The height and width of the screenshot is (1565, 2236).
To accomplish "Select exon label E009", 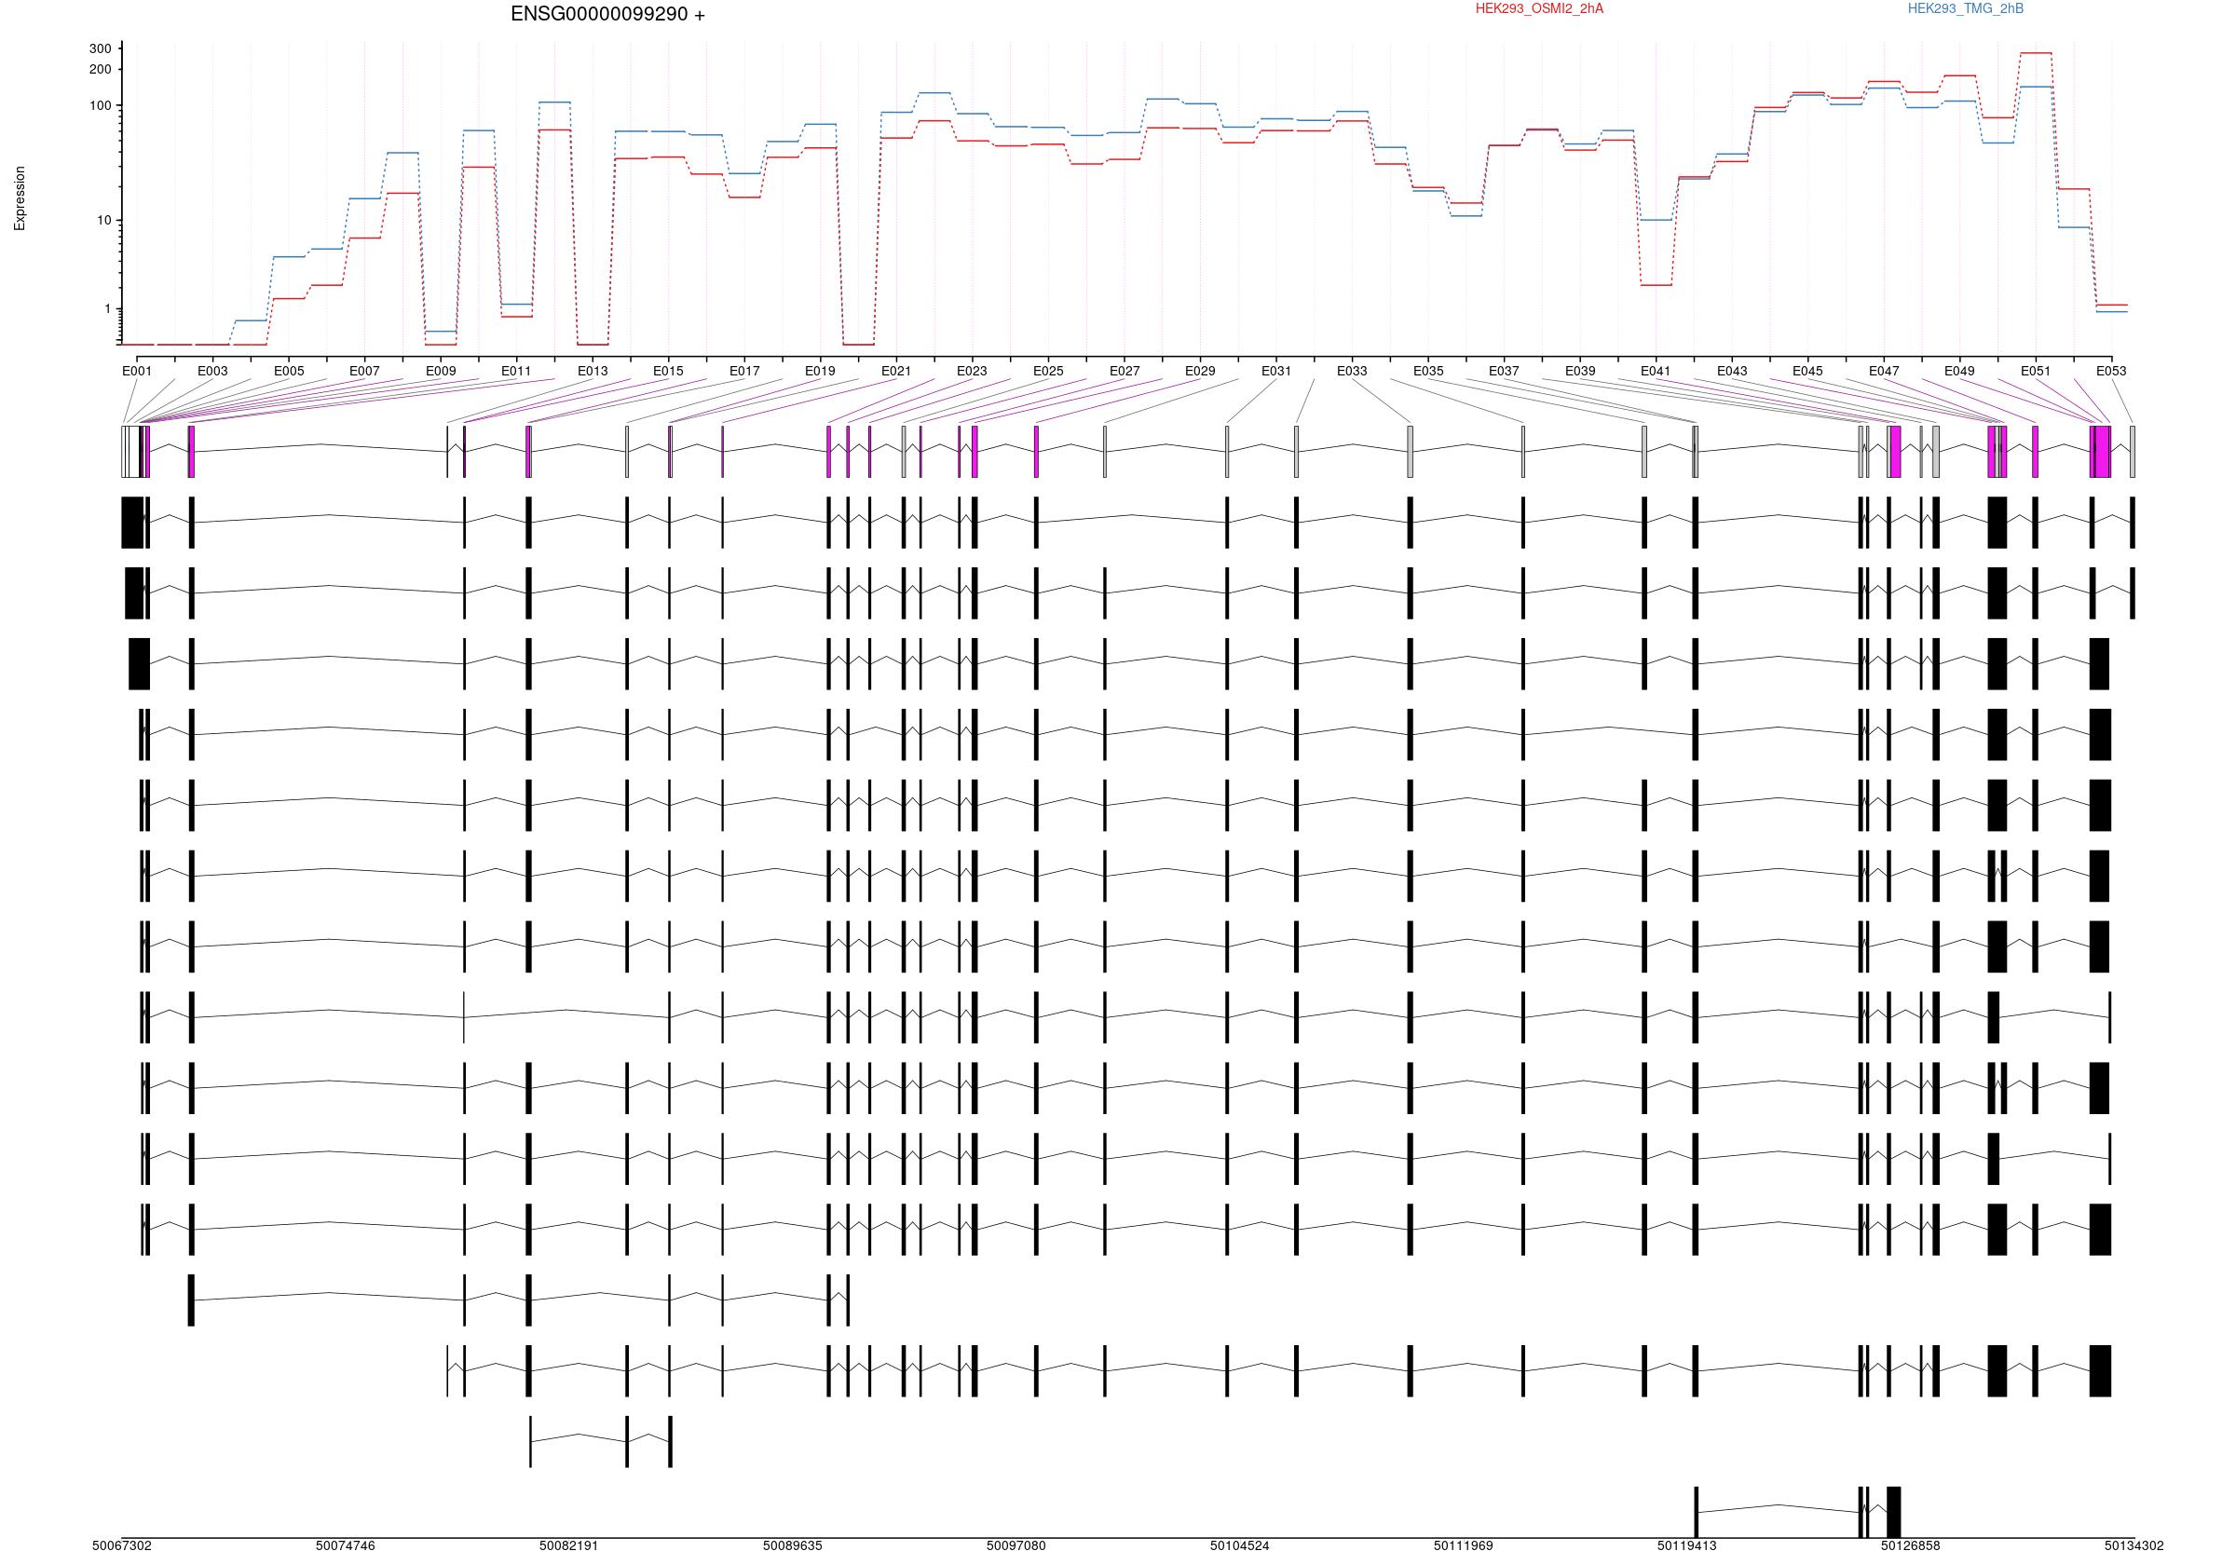I will coord(440,371).
